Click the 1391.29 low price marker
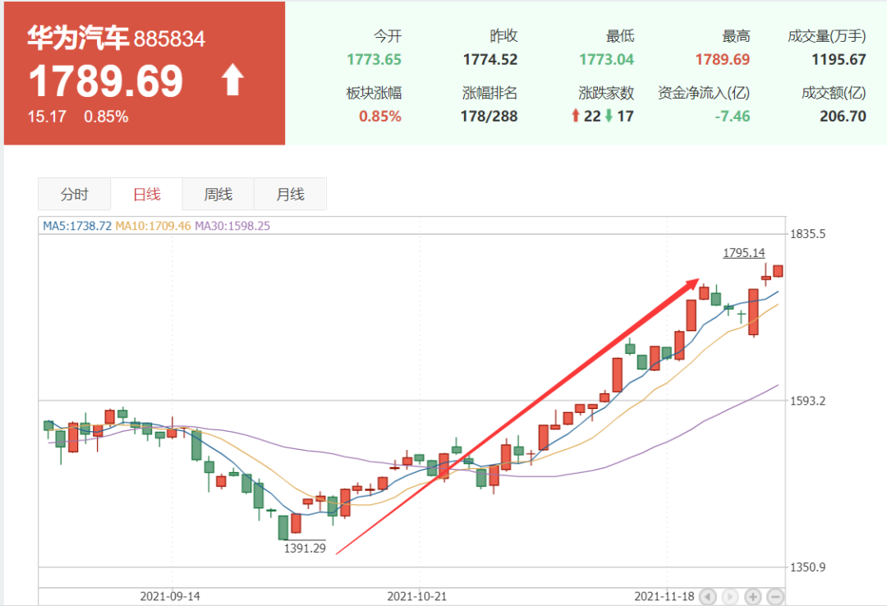The image size is (887, 606). (305, 549)
